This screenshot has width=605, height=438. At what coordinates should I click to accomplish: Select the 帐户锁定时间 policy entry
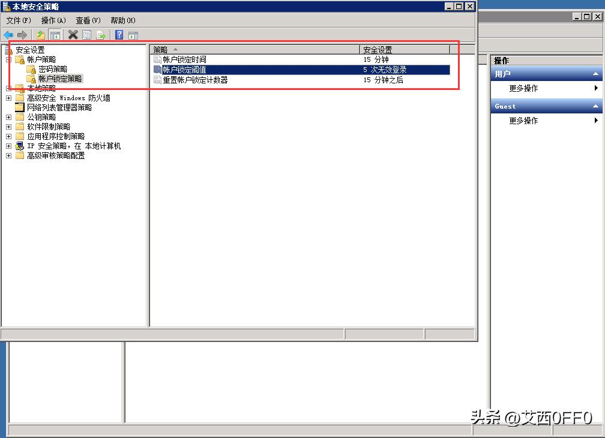[186, 59]
